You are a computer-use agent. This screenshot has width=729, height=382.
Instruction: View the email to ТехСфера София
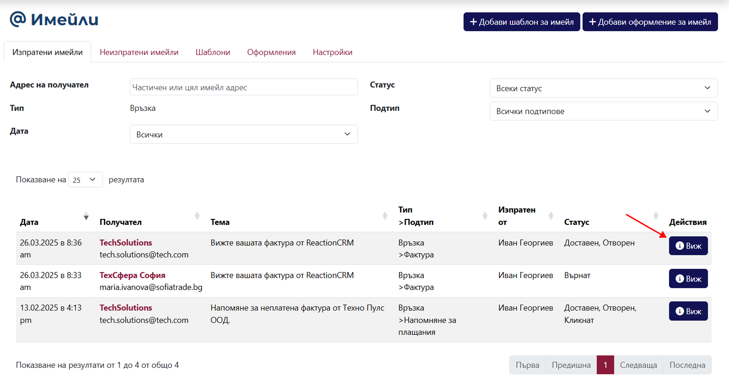(688, 278)
